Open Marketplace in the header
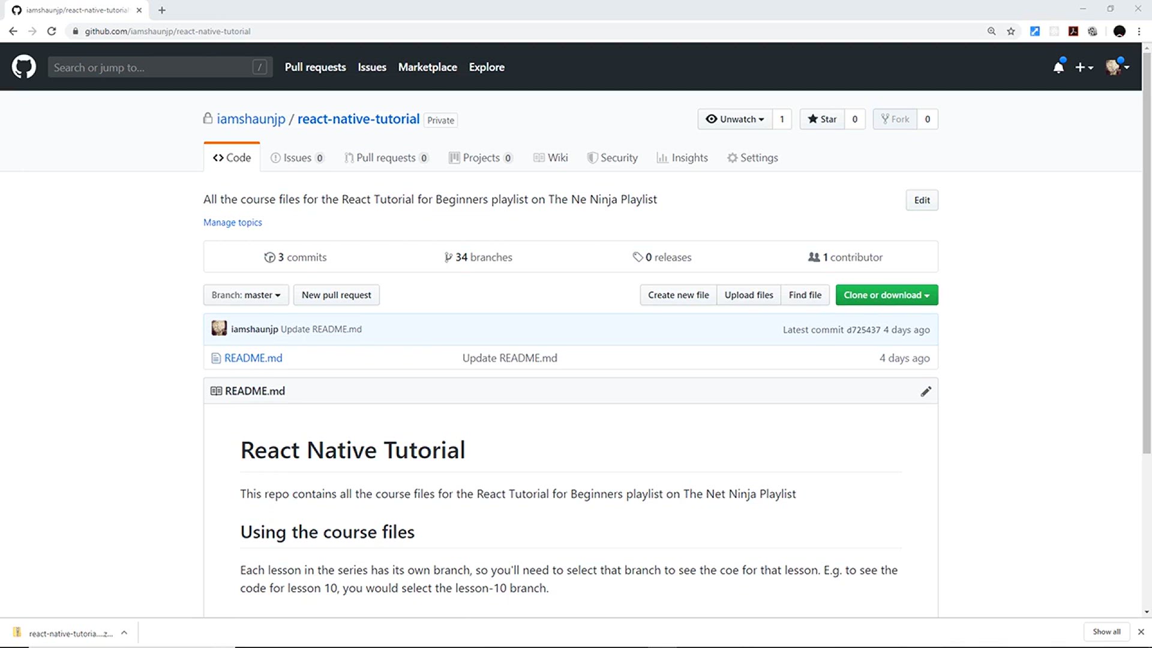The height and width of the screenshot is (648, 1152). [x=427, y=67]
